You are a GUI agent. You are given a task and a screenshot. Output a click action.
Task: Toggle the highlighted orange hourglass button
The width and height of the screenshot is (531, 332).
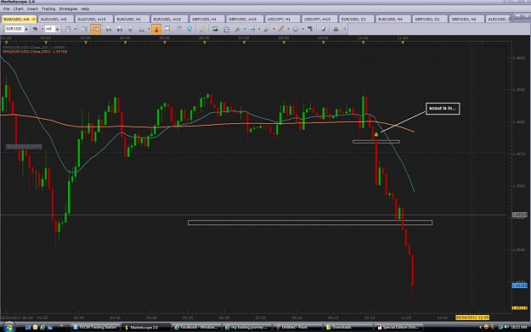click(x=156, y=29)
